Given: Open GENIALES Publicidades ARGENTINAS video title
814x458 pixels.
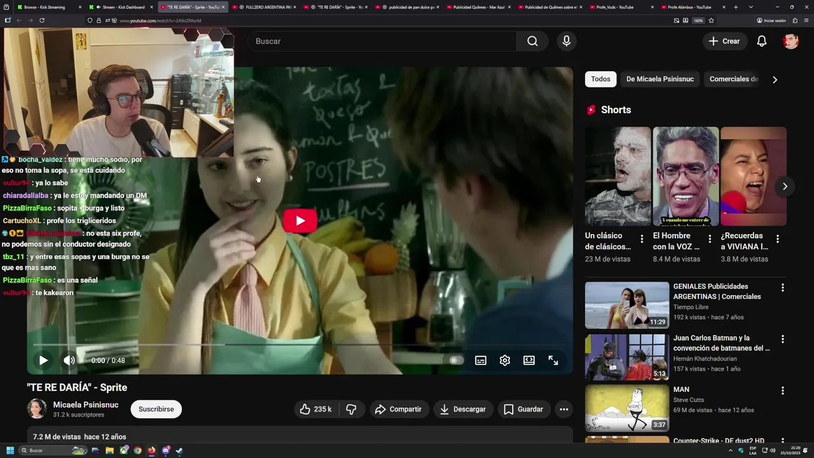Looking at the screenshot, I should pyautogui.click(x=717, y=291).
